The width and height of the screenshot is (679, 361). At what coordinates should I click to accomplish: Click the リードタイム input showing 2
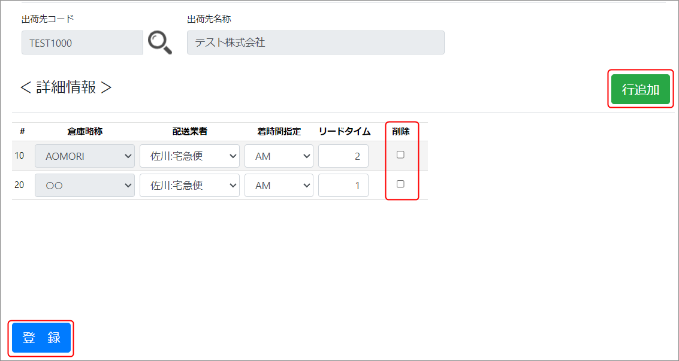(x=343, y=156)
